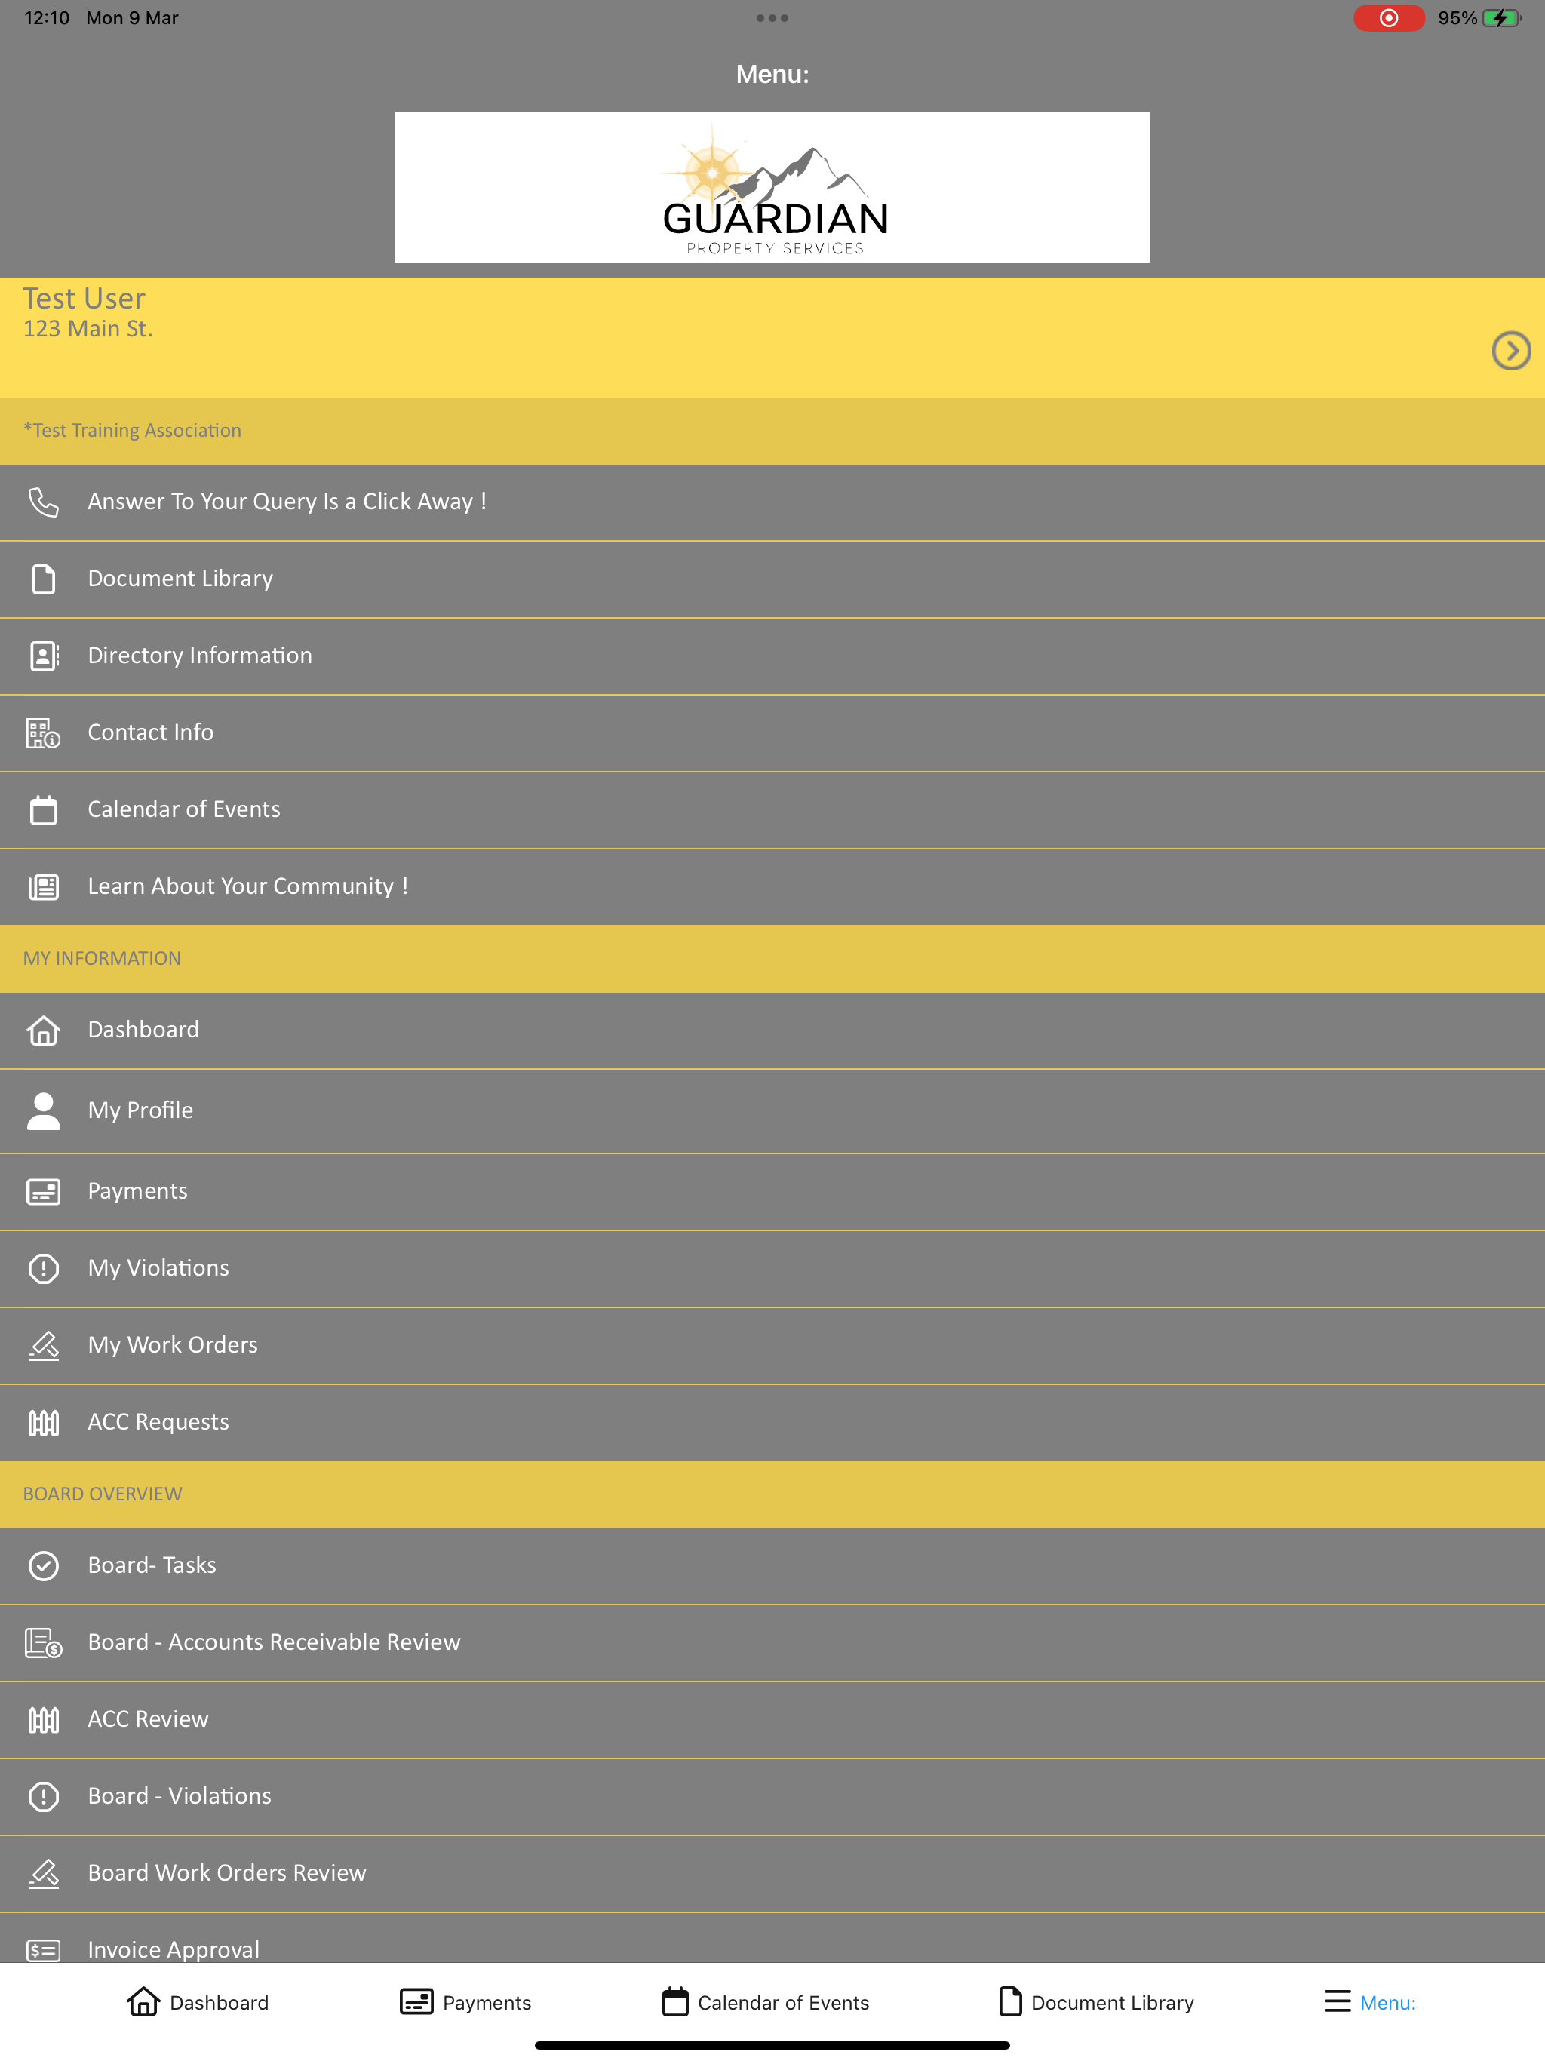Tap the Directory Information contact card icon
1545x2061 pixels.
(44, 656)
